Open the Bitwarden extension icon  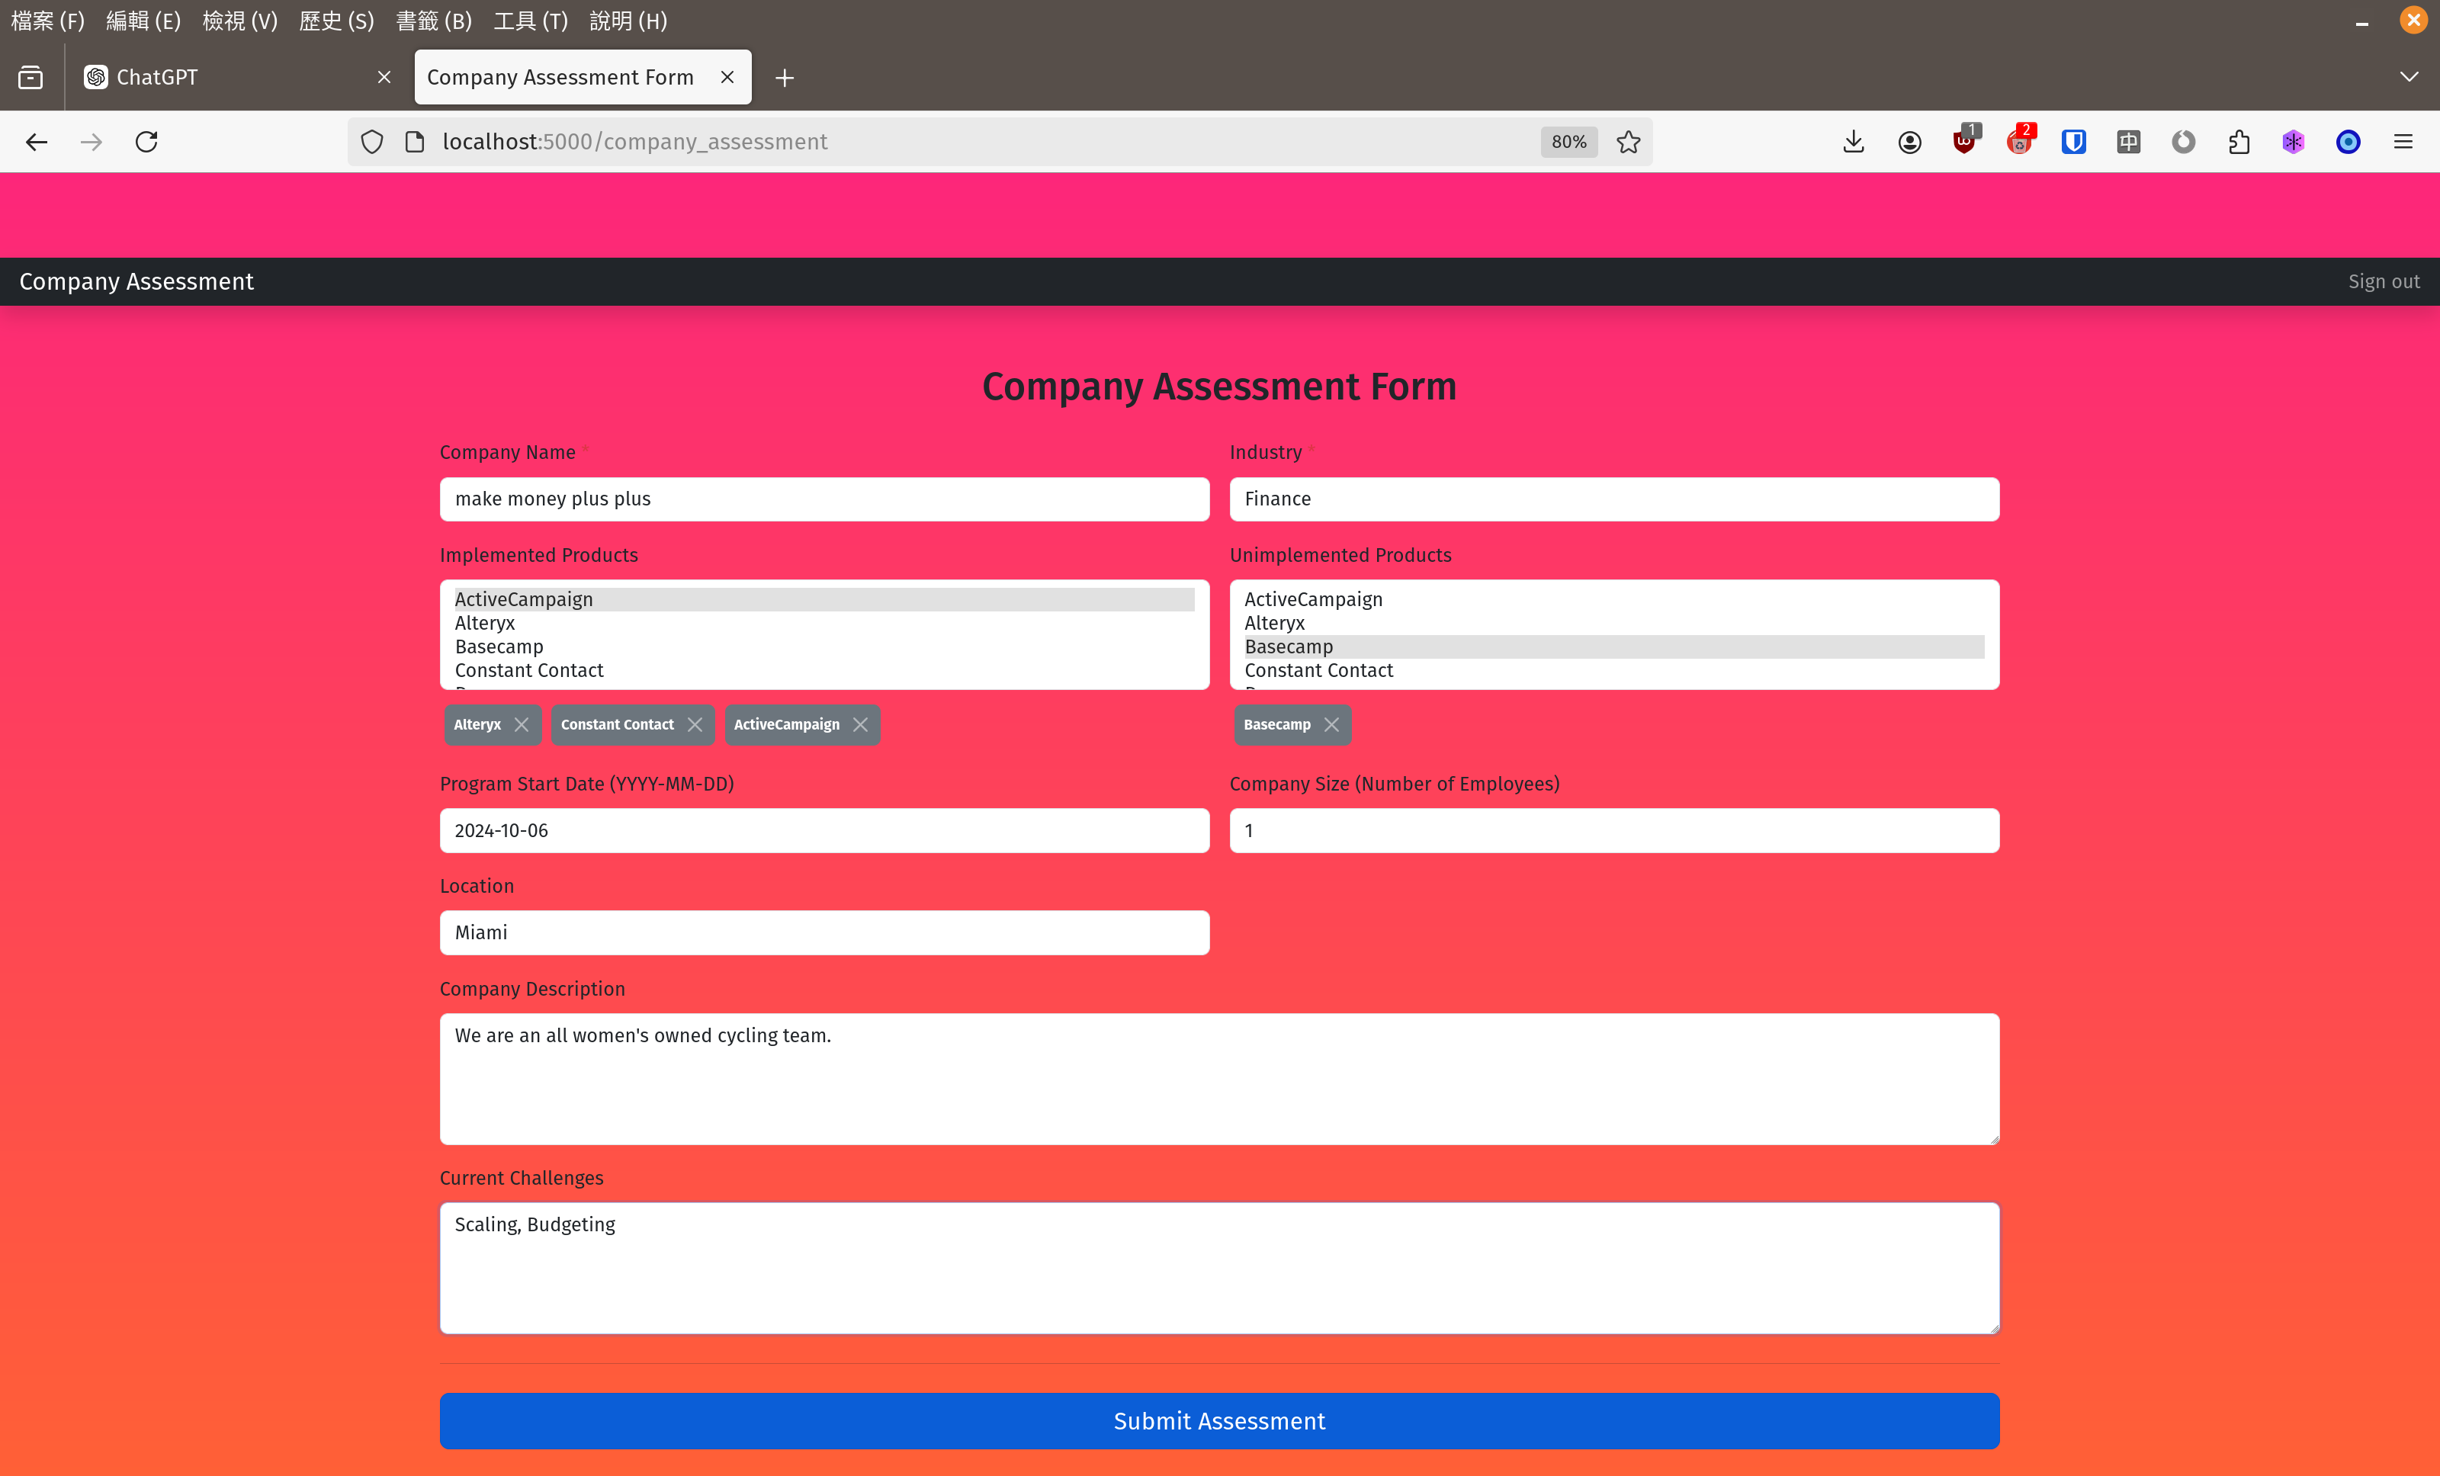click(x=2073, y=142)
